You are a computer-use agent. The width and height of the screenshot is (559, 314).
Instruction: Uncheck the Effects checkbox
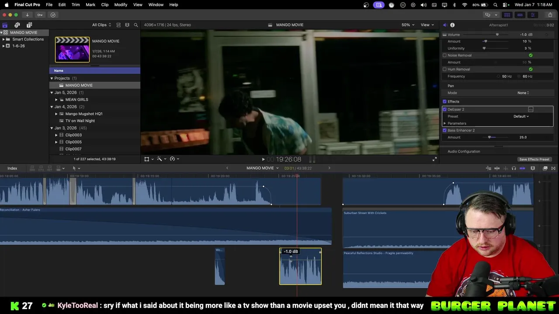click(x=445, y=102)
